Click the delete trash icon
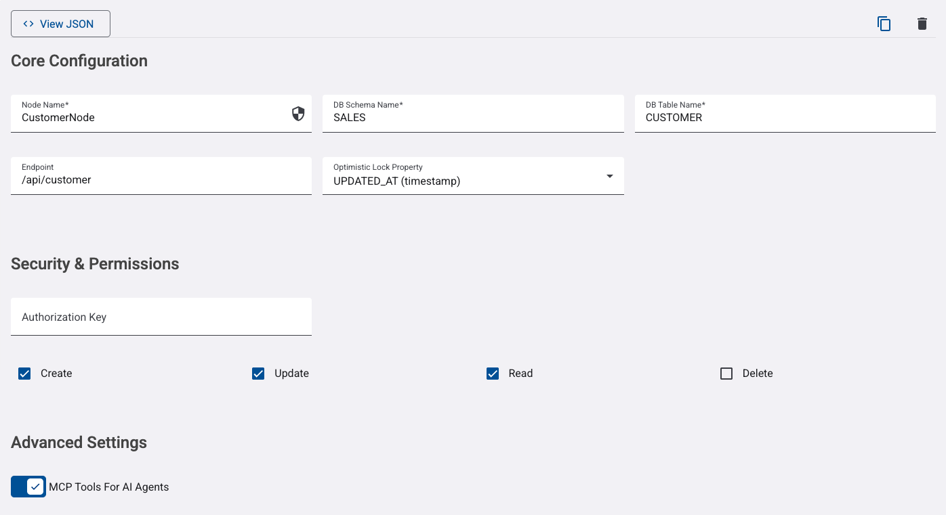This screenshot has height=515, width=946. pos(922,24)
